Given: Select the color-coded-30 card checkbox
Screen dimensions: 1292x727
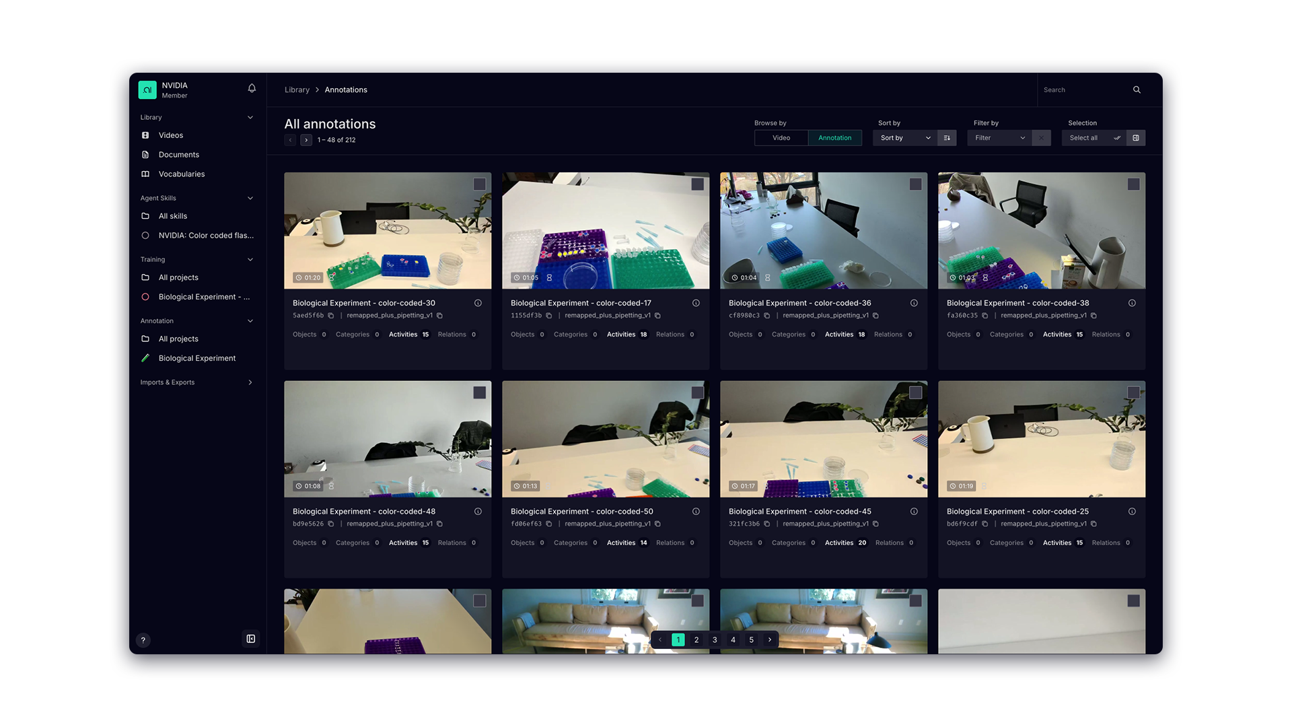Looking at the screenshot, I should (x=479, y=184).
